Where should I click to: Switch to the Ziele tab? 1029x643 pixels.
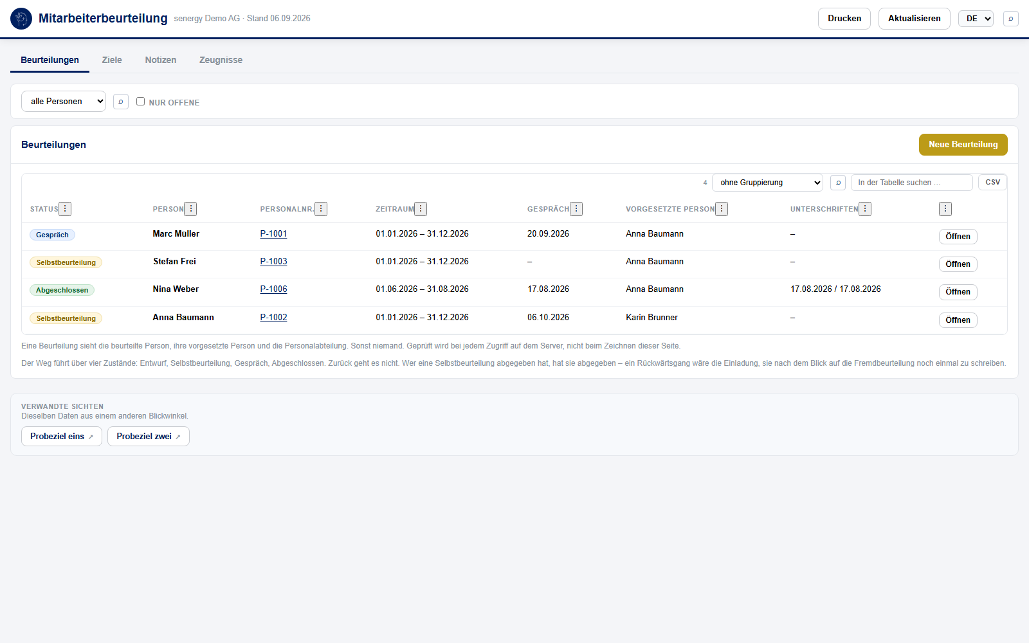click(x=112, y=60)
